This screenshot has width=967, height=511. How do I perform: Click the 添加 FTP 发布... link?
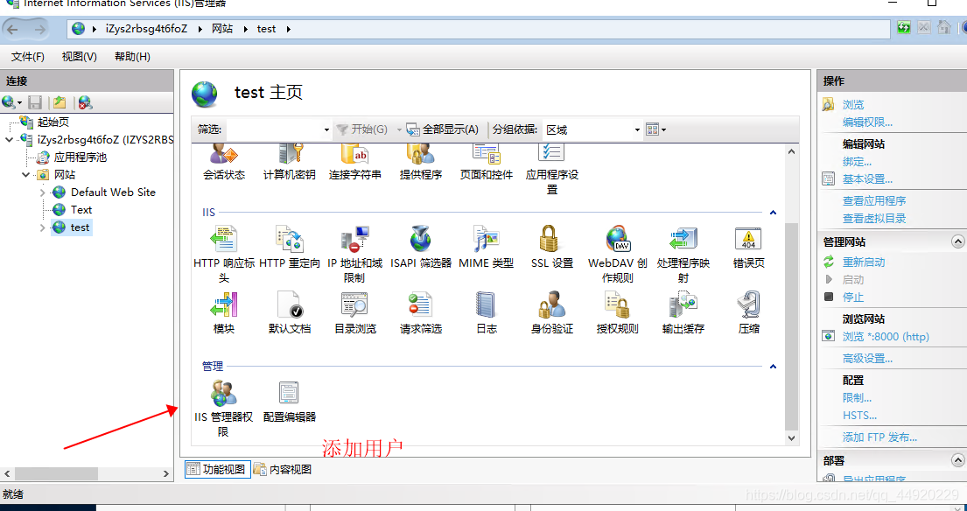[880, 437]
